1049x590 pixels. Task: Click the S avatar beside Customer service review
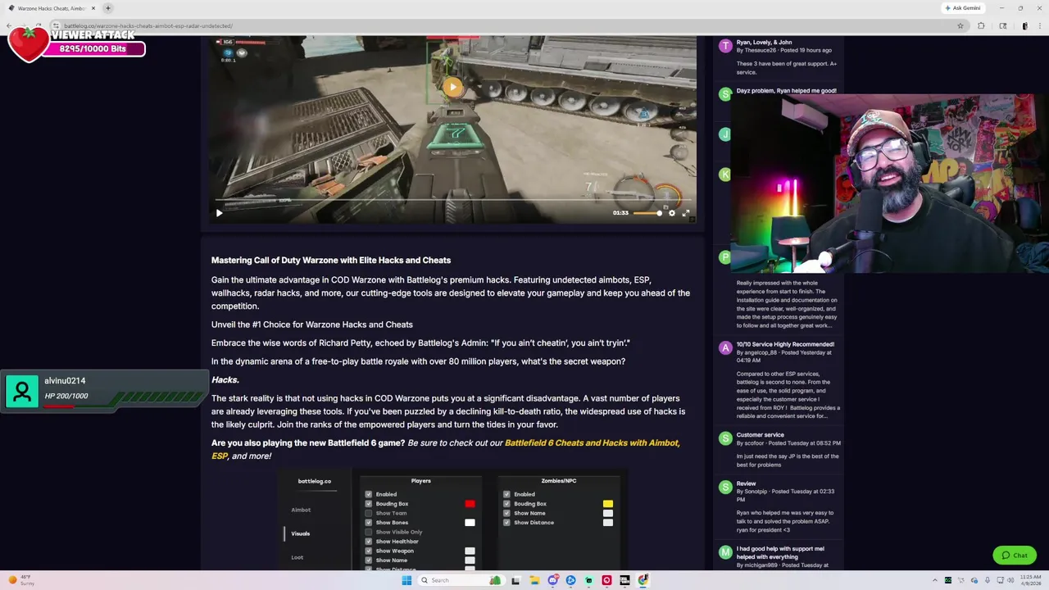[725, 438]
